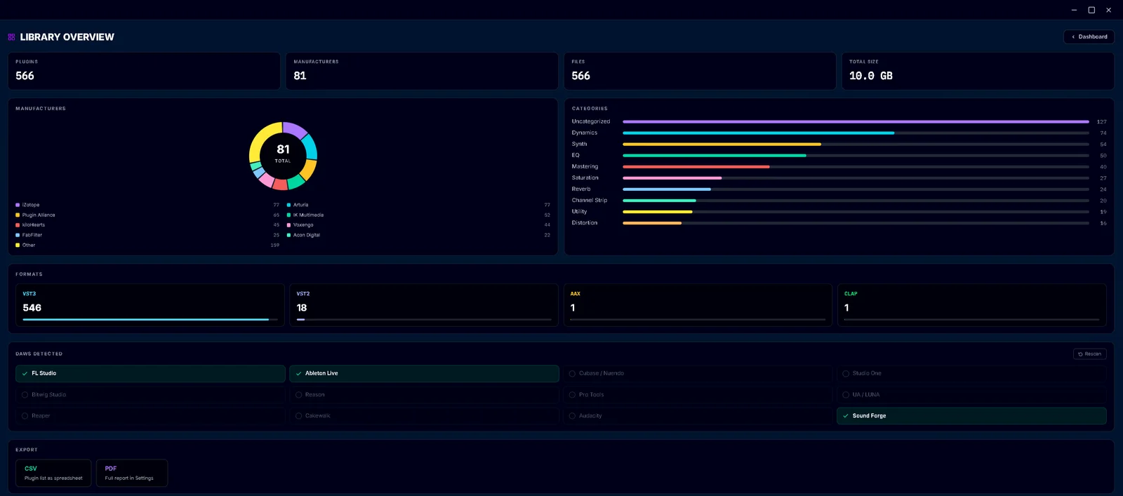Screen dimensions: 1123x496
Task: Click the Rescan refresh icon
Action: click(x=1080, y=354)
